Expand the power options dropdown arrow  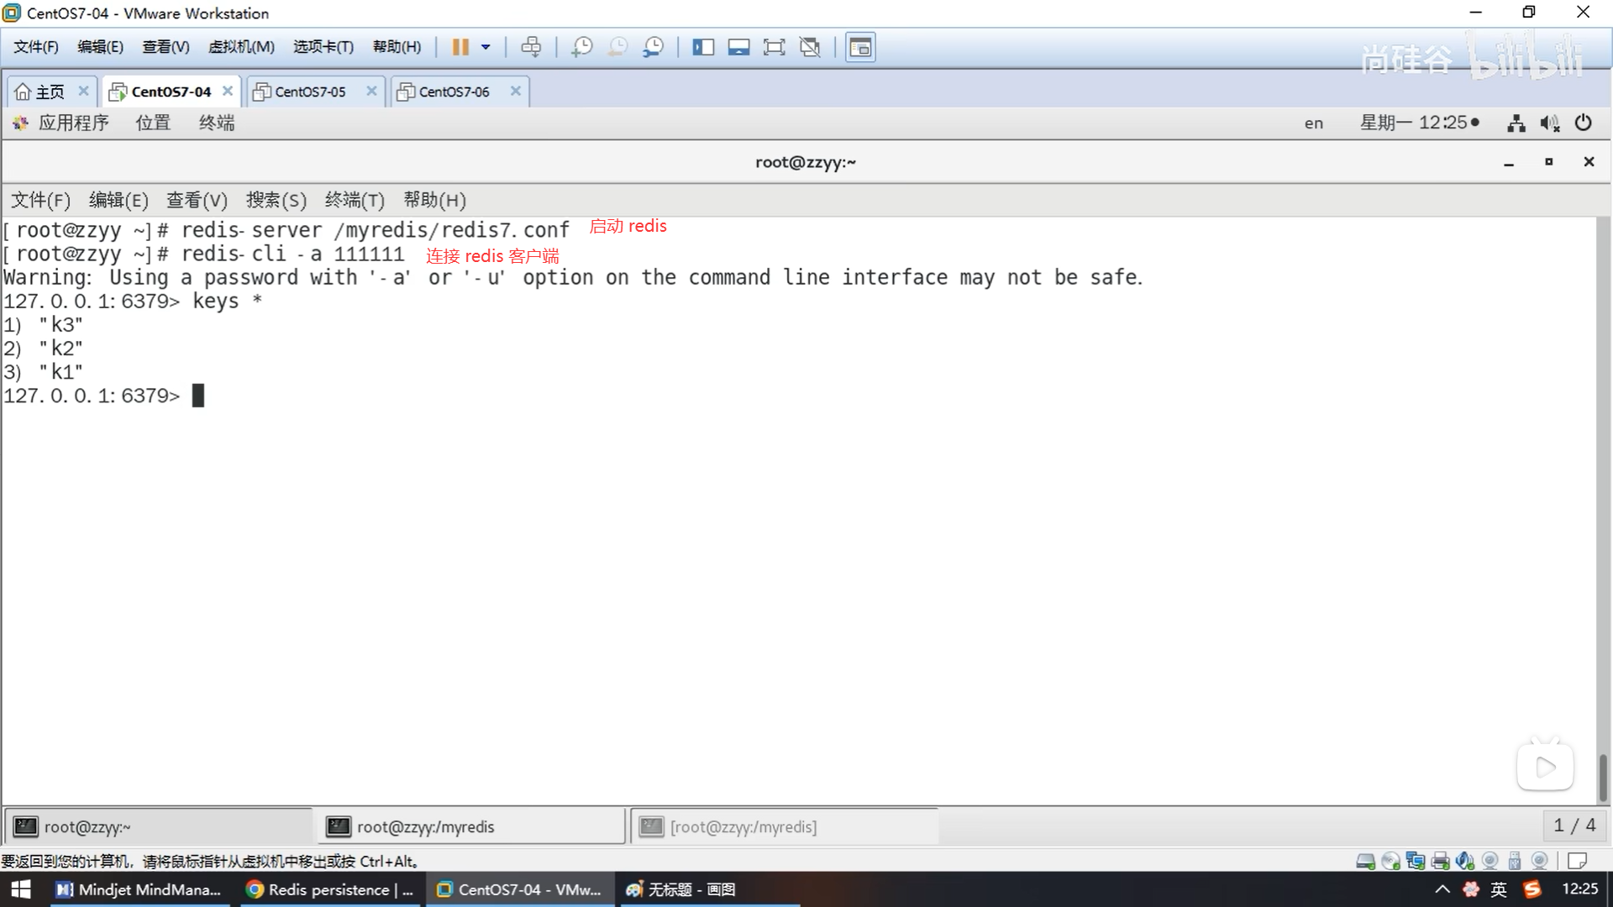486,47
